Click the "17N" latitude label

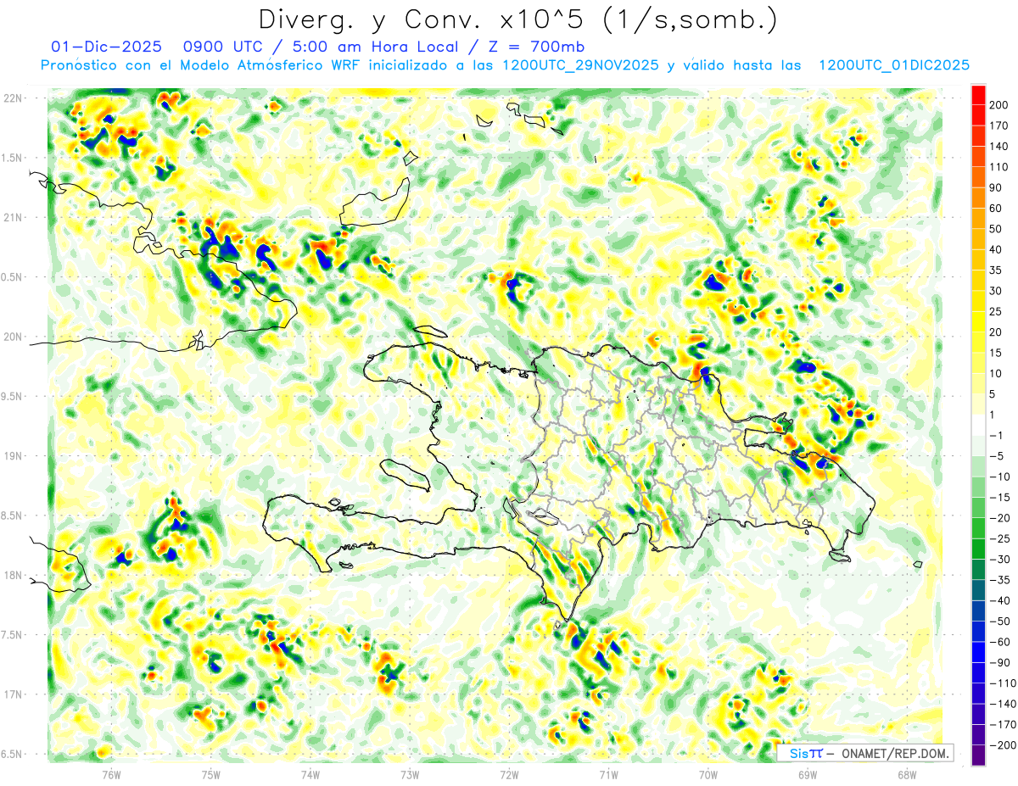[13, 694]
